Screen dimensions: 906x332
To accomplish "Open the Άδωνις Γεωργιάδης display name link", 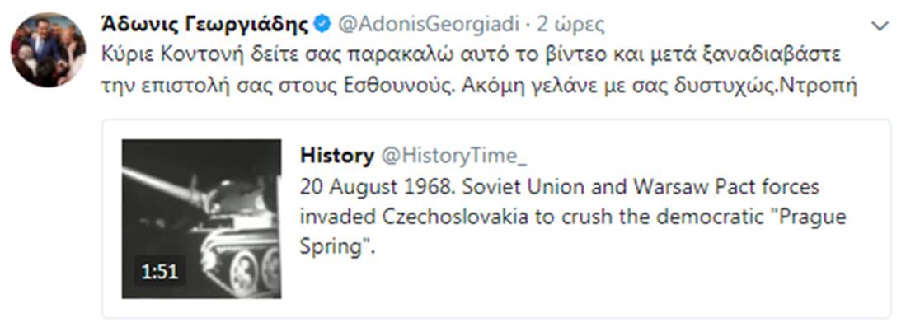I will click(x=206, y=25).
